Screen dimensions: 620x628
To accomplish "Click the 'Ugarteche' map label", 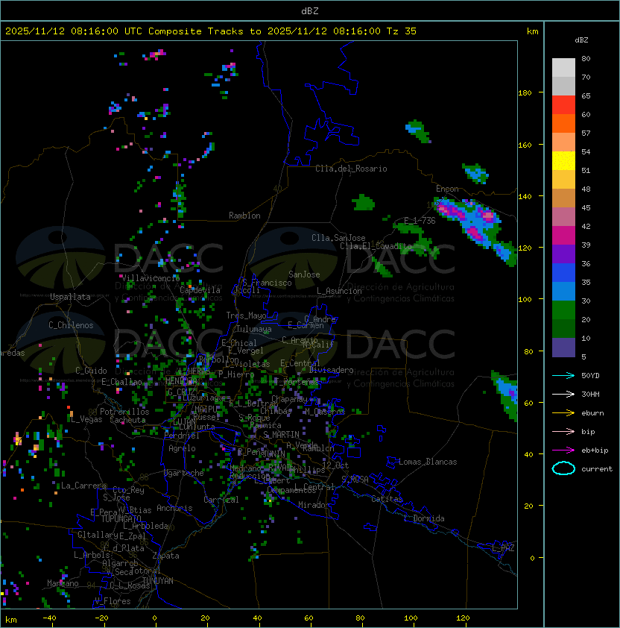I will 184,473.
